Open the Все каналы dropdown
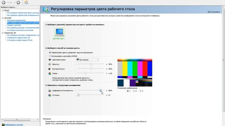This screenshot has width=225, height=126. [88, 59]
